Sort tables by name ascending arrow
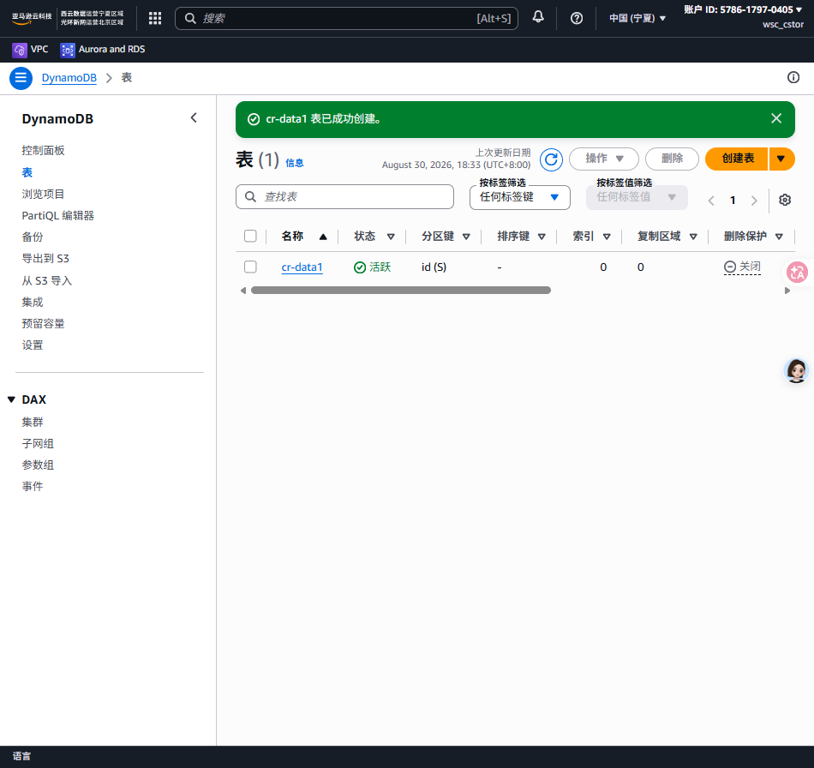 [x=323, y=237]
